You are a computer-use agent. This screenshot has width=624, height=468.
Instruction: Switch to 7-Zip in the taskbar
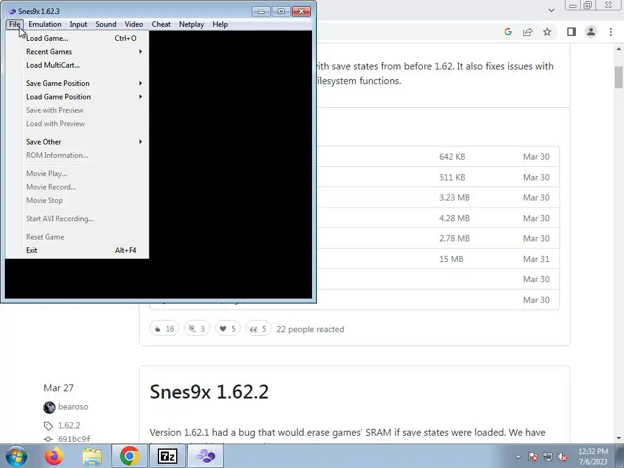click(167, 456)
